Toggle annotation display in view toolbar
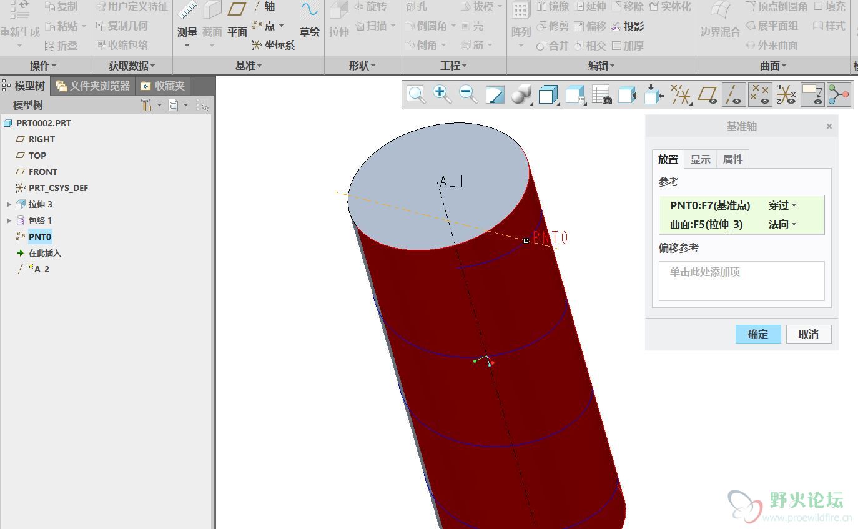The height and width of the screenshot is (529, 858). coord(812,95)
